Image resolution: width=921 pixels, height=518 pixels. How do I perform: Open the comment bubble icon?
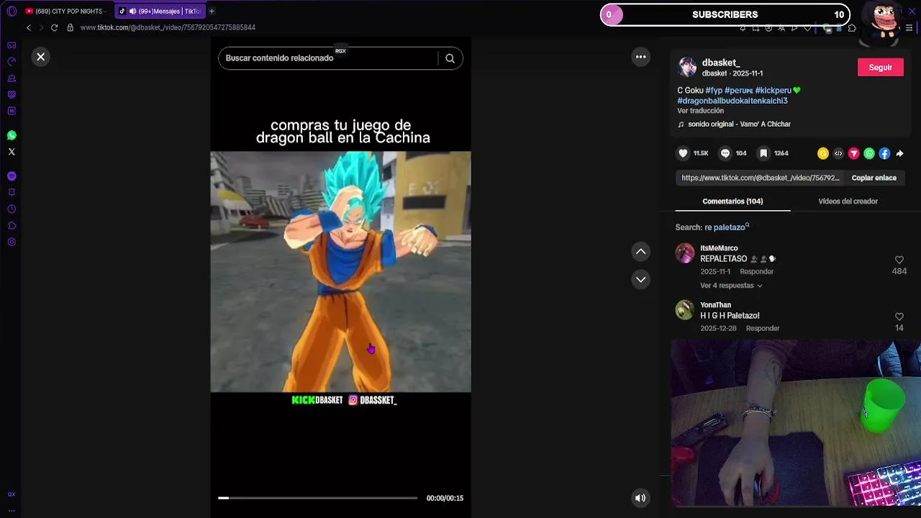725,153
